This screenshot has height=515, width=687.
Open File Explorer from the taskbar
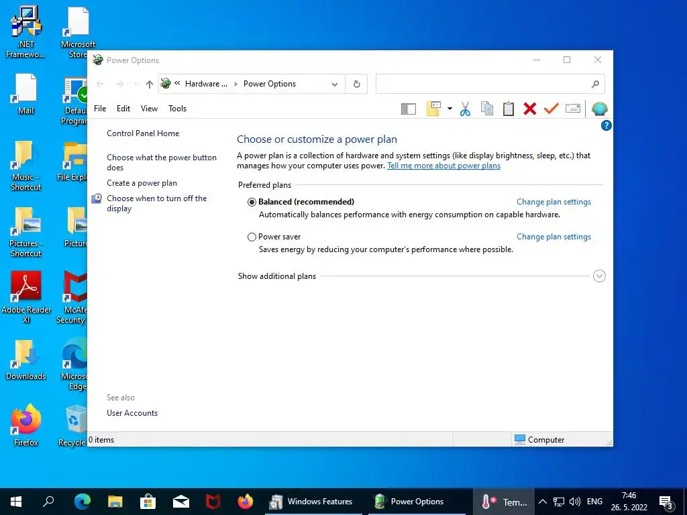coord(115,502)
